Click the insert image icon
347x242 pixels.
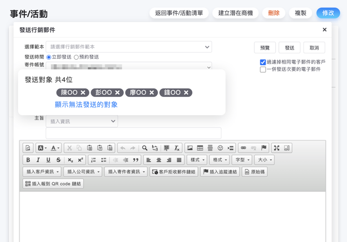pyautogui.click(x=190, y=148)
